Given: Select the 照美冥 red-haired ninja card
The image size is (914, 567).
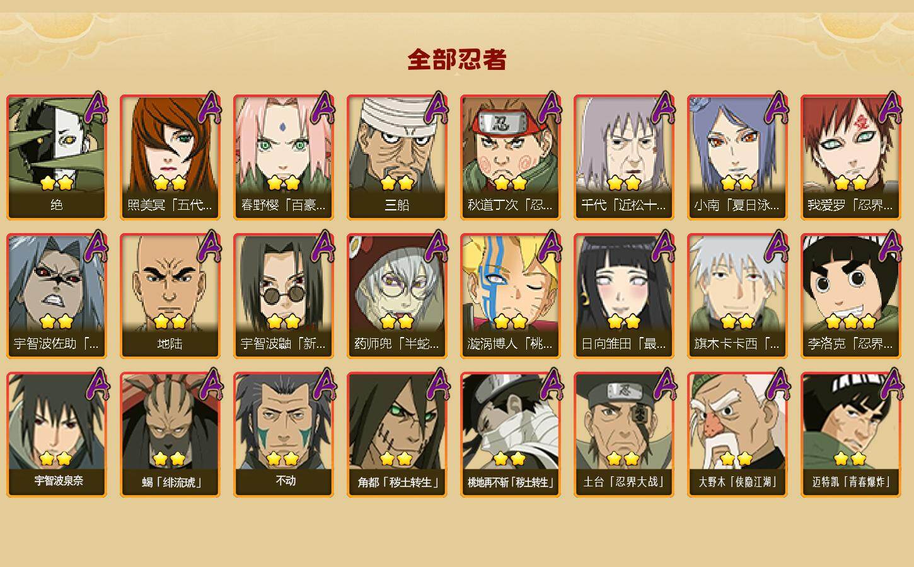Looking at the screenshot, I should (x=170, y=157).
